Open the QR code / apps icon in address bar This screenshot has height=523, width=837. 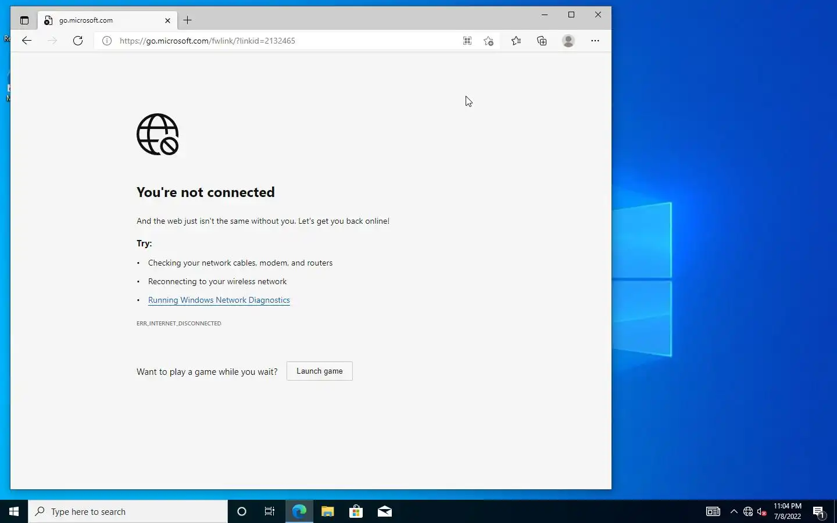point(467,41)
